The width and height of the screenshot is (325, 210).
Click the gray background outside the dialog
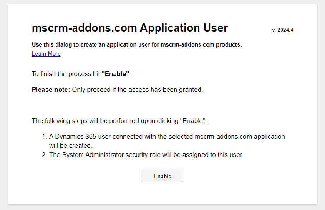tap(321, 104)
